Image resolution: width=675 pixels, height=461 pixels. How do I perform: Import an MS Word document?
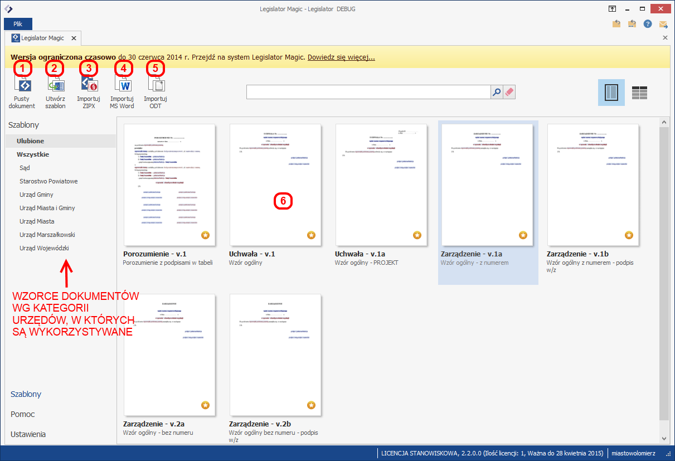[x=122, y=93]
